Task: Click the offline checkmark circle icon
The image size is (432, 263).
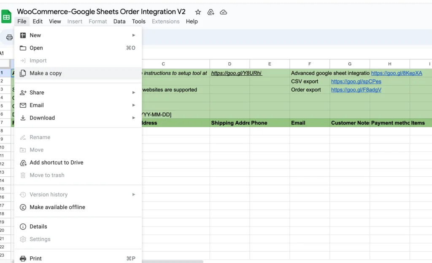Action: pos(23,207)
